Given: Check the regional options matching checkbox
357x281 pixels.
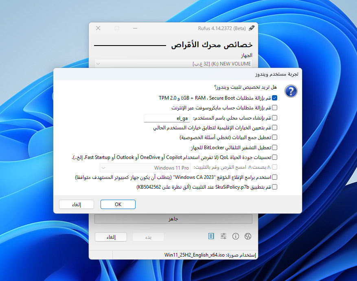Looking at the screenshot, I should pyautogui.click(x=275, y=127).
